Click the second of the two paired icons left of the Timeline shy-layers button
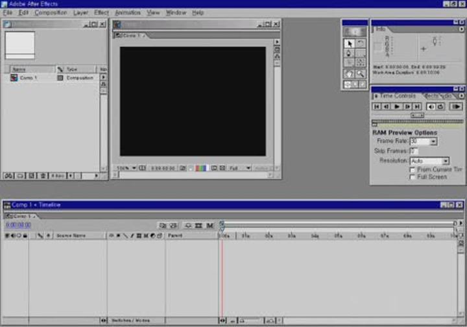467x327 pixels. coord(174,225)
